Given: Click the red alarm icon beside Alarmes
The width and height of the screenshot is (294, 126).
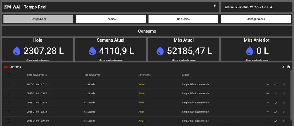Looking at the screenshot, I should [6, 67].
